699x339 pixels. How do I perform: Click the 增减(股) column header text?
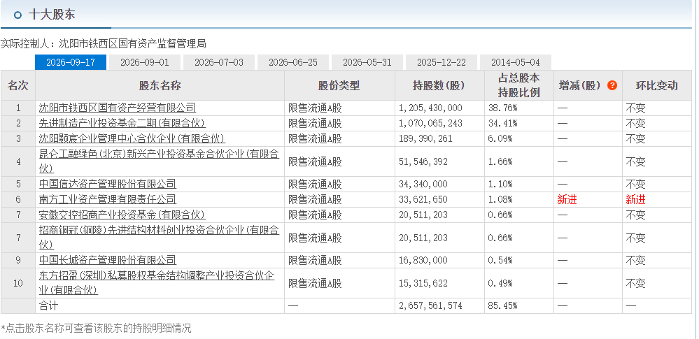pyautogui.click(x=580, y=85)
